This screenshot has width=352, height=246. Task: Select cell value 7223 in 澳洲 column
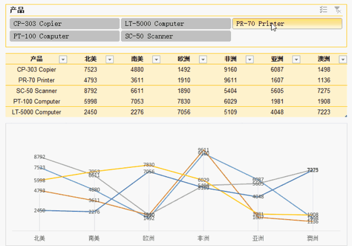(x=324, y=112)
